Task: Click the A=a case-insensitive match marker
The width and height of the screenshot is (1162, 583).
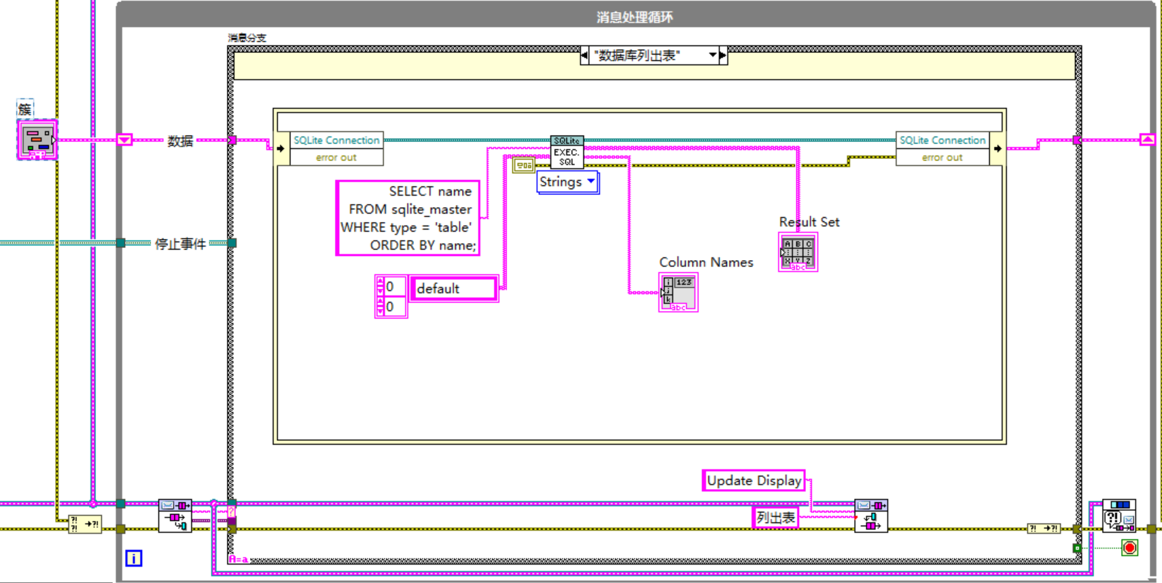Action: [x=238, y=559]
